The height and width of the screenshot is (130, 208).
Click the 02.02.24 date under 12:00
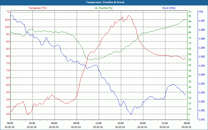click(98, 127)
